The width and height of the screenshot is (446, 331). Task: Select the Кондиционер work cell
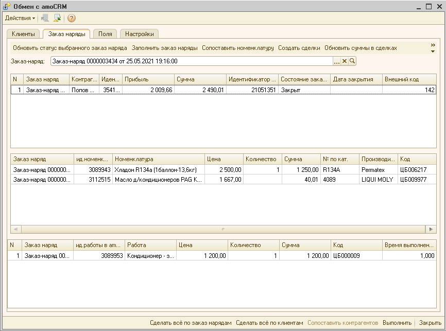[150, 256]
